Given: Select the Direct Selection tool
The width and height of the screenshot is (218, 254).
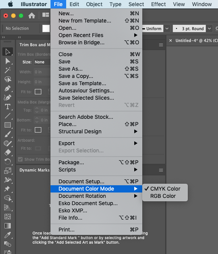Looking at the screenshot, I should [x=8, y=61].
